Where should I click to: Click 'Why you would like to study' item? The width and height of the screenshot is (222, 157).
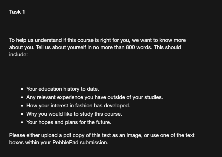click(x=74, y=114)
